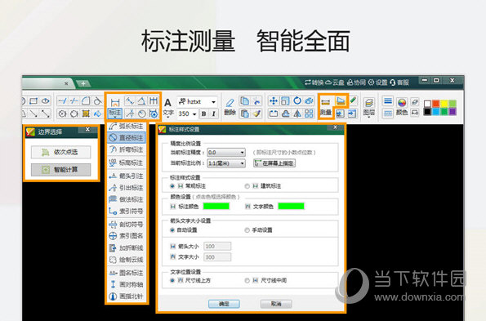The image size is (486, 321).
Task: Click the move (four-arrow) tool
Action: [x=274, y=101]
